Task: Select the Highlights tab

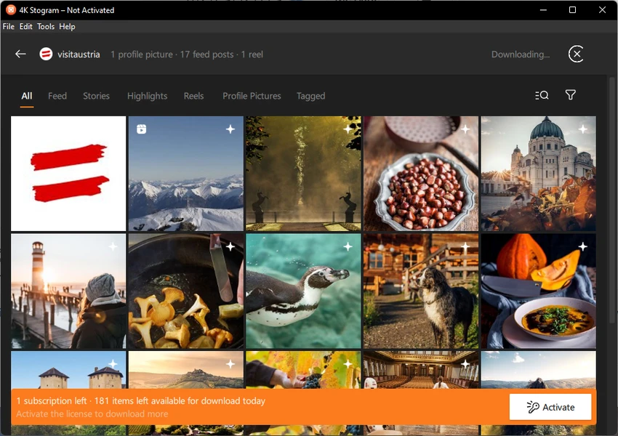Action: coord(147,96)
